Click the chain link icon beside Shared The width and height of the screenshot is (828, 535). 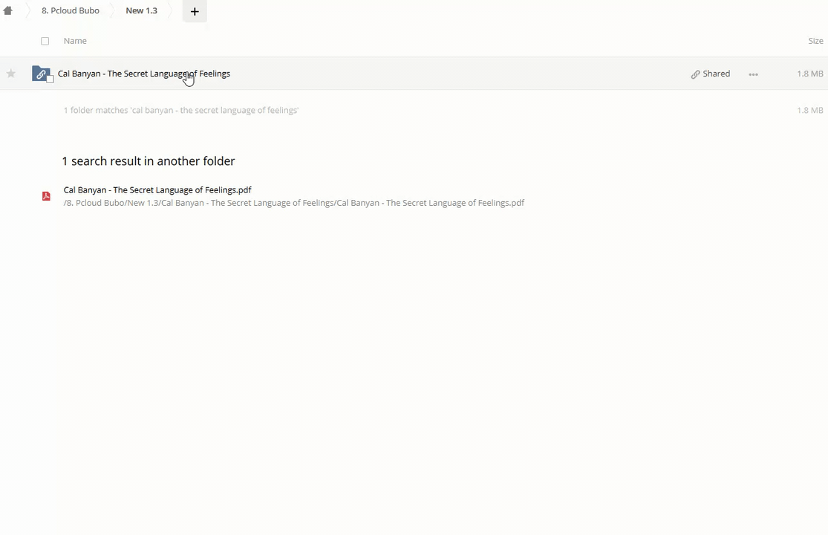pyautogui.click(x=695, y=74)
